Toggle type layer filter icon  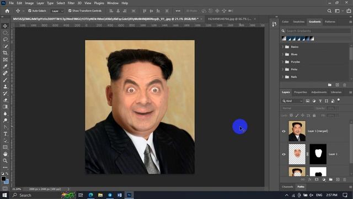(320, 101)
